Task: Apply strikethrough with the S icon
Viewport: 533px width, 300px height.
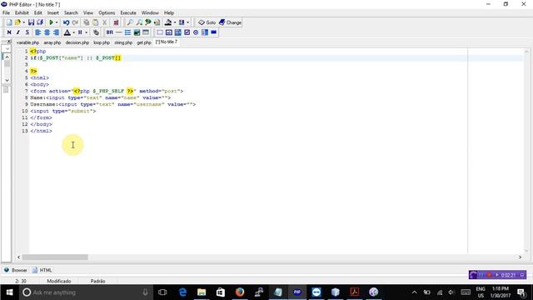Action: point(27,32)
